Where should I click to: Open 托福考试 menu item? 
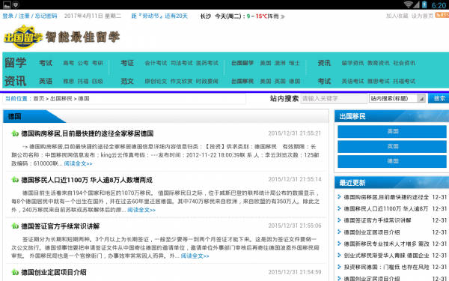point(404,82)
